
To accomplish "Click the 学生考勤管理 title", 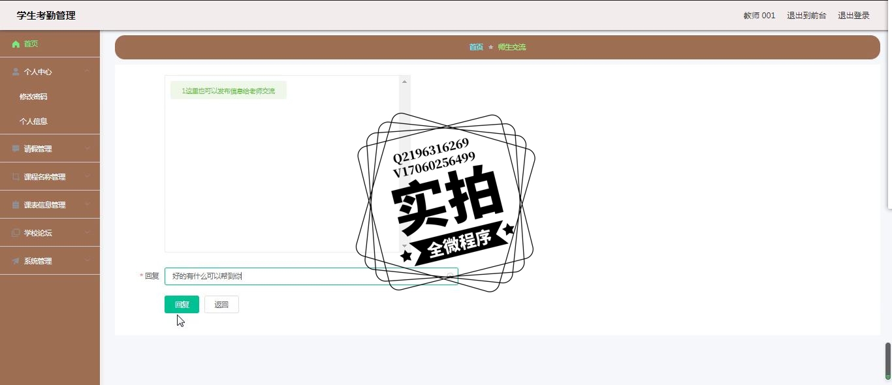I will pyautogui.click(x=46, y=16).
